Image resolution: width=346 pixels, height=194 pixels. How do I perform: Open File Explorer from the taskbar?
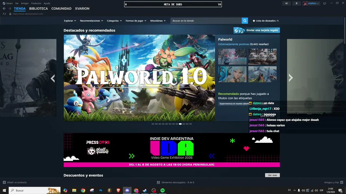click(x=74, y=190)
